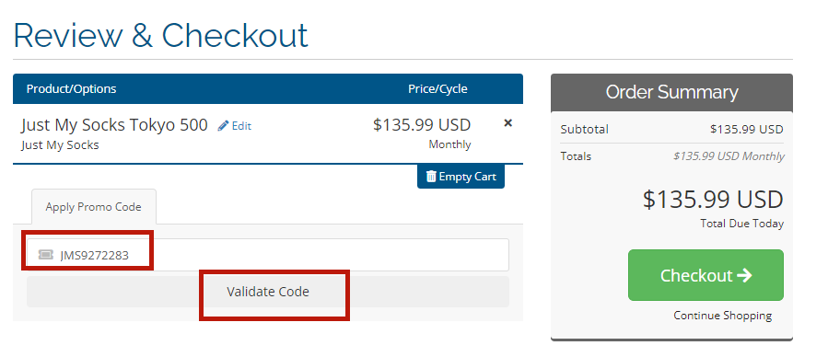Viewport: 828px width, 357px height.
Task: Click the Monthly billing cycle text
Action: [x=449, y=144]
